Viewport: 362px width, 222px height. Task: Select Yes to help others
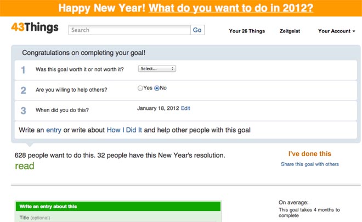[x=140, y=88]
